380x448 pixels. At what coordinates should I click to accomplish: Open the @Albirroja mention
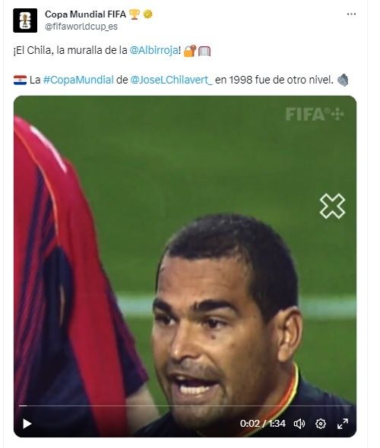point(154,50)
